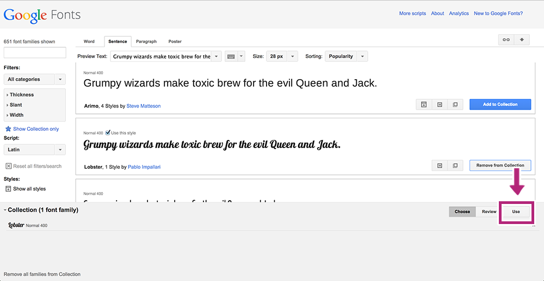Click into the Preview Text field
Screen dimensions: 544x281
pyautogui.click(x=160, y=56)
